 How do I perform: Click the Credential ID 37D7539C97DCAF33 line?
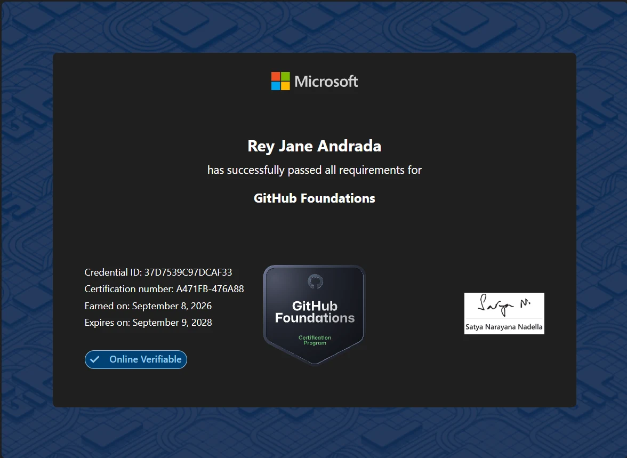(158, 272)
